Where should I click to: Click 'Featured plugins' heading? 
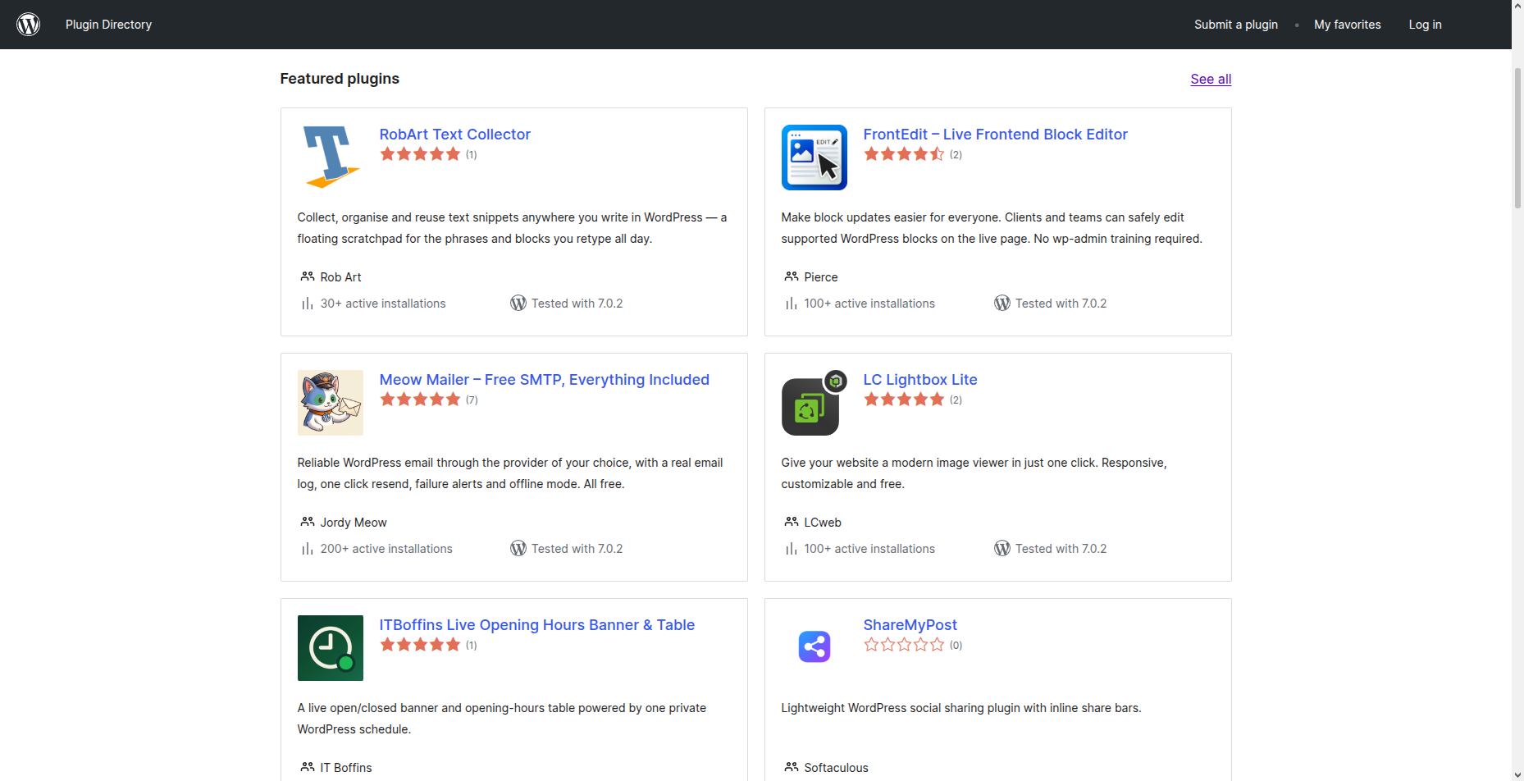[x=340, y=79]
